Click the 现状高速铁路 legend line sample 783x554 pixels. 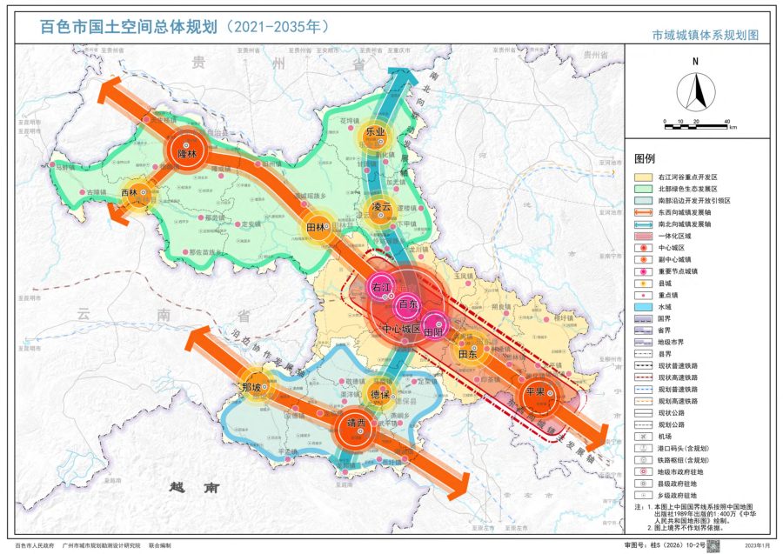pos(643,377)
